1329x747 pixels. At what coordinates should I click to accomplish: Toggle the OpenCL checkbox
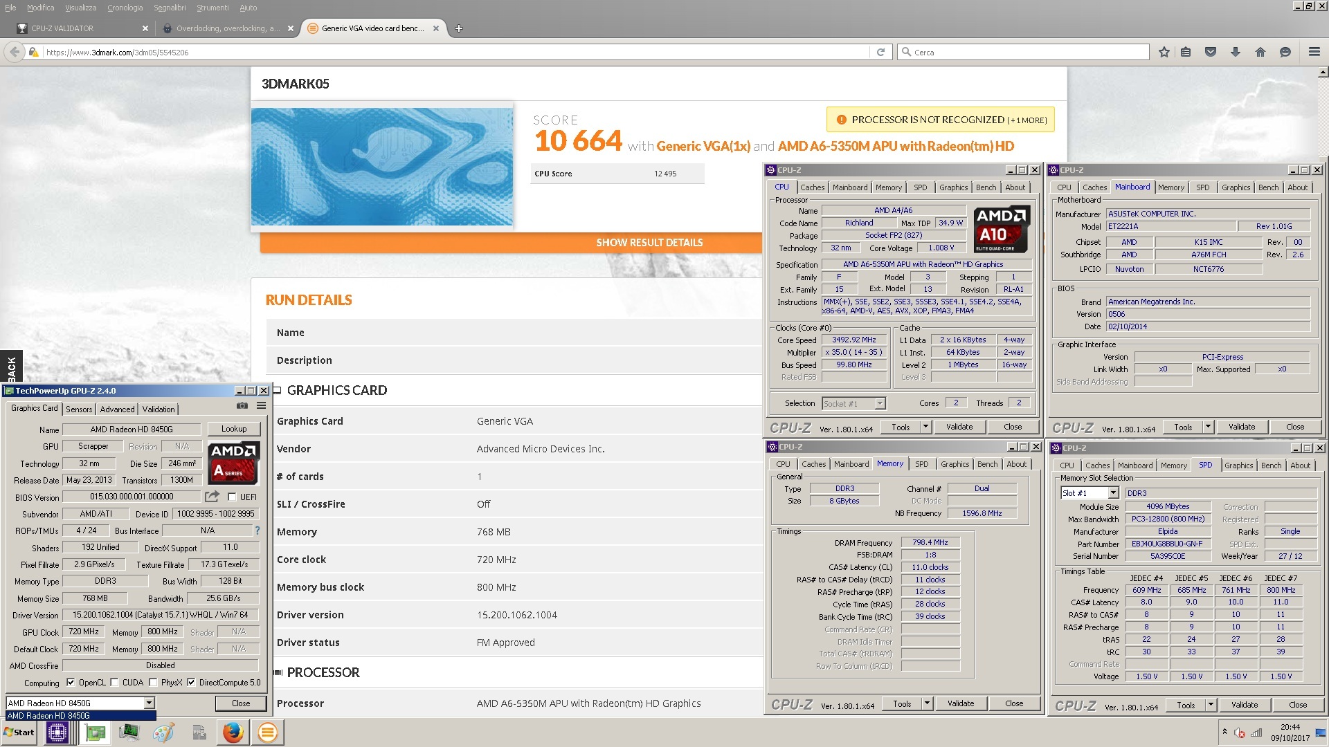click(70, 683)
